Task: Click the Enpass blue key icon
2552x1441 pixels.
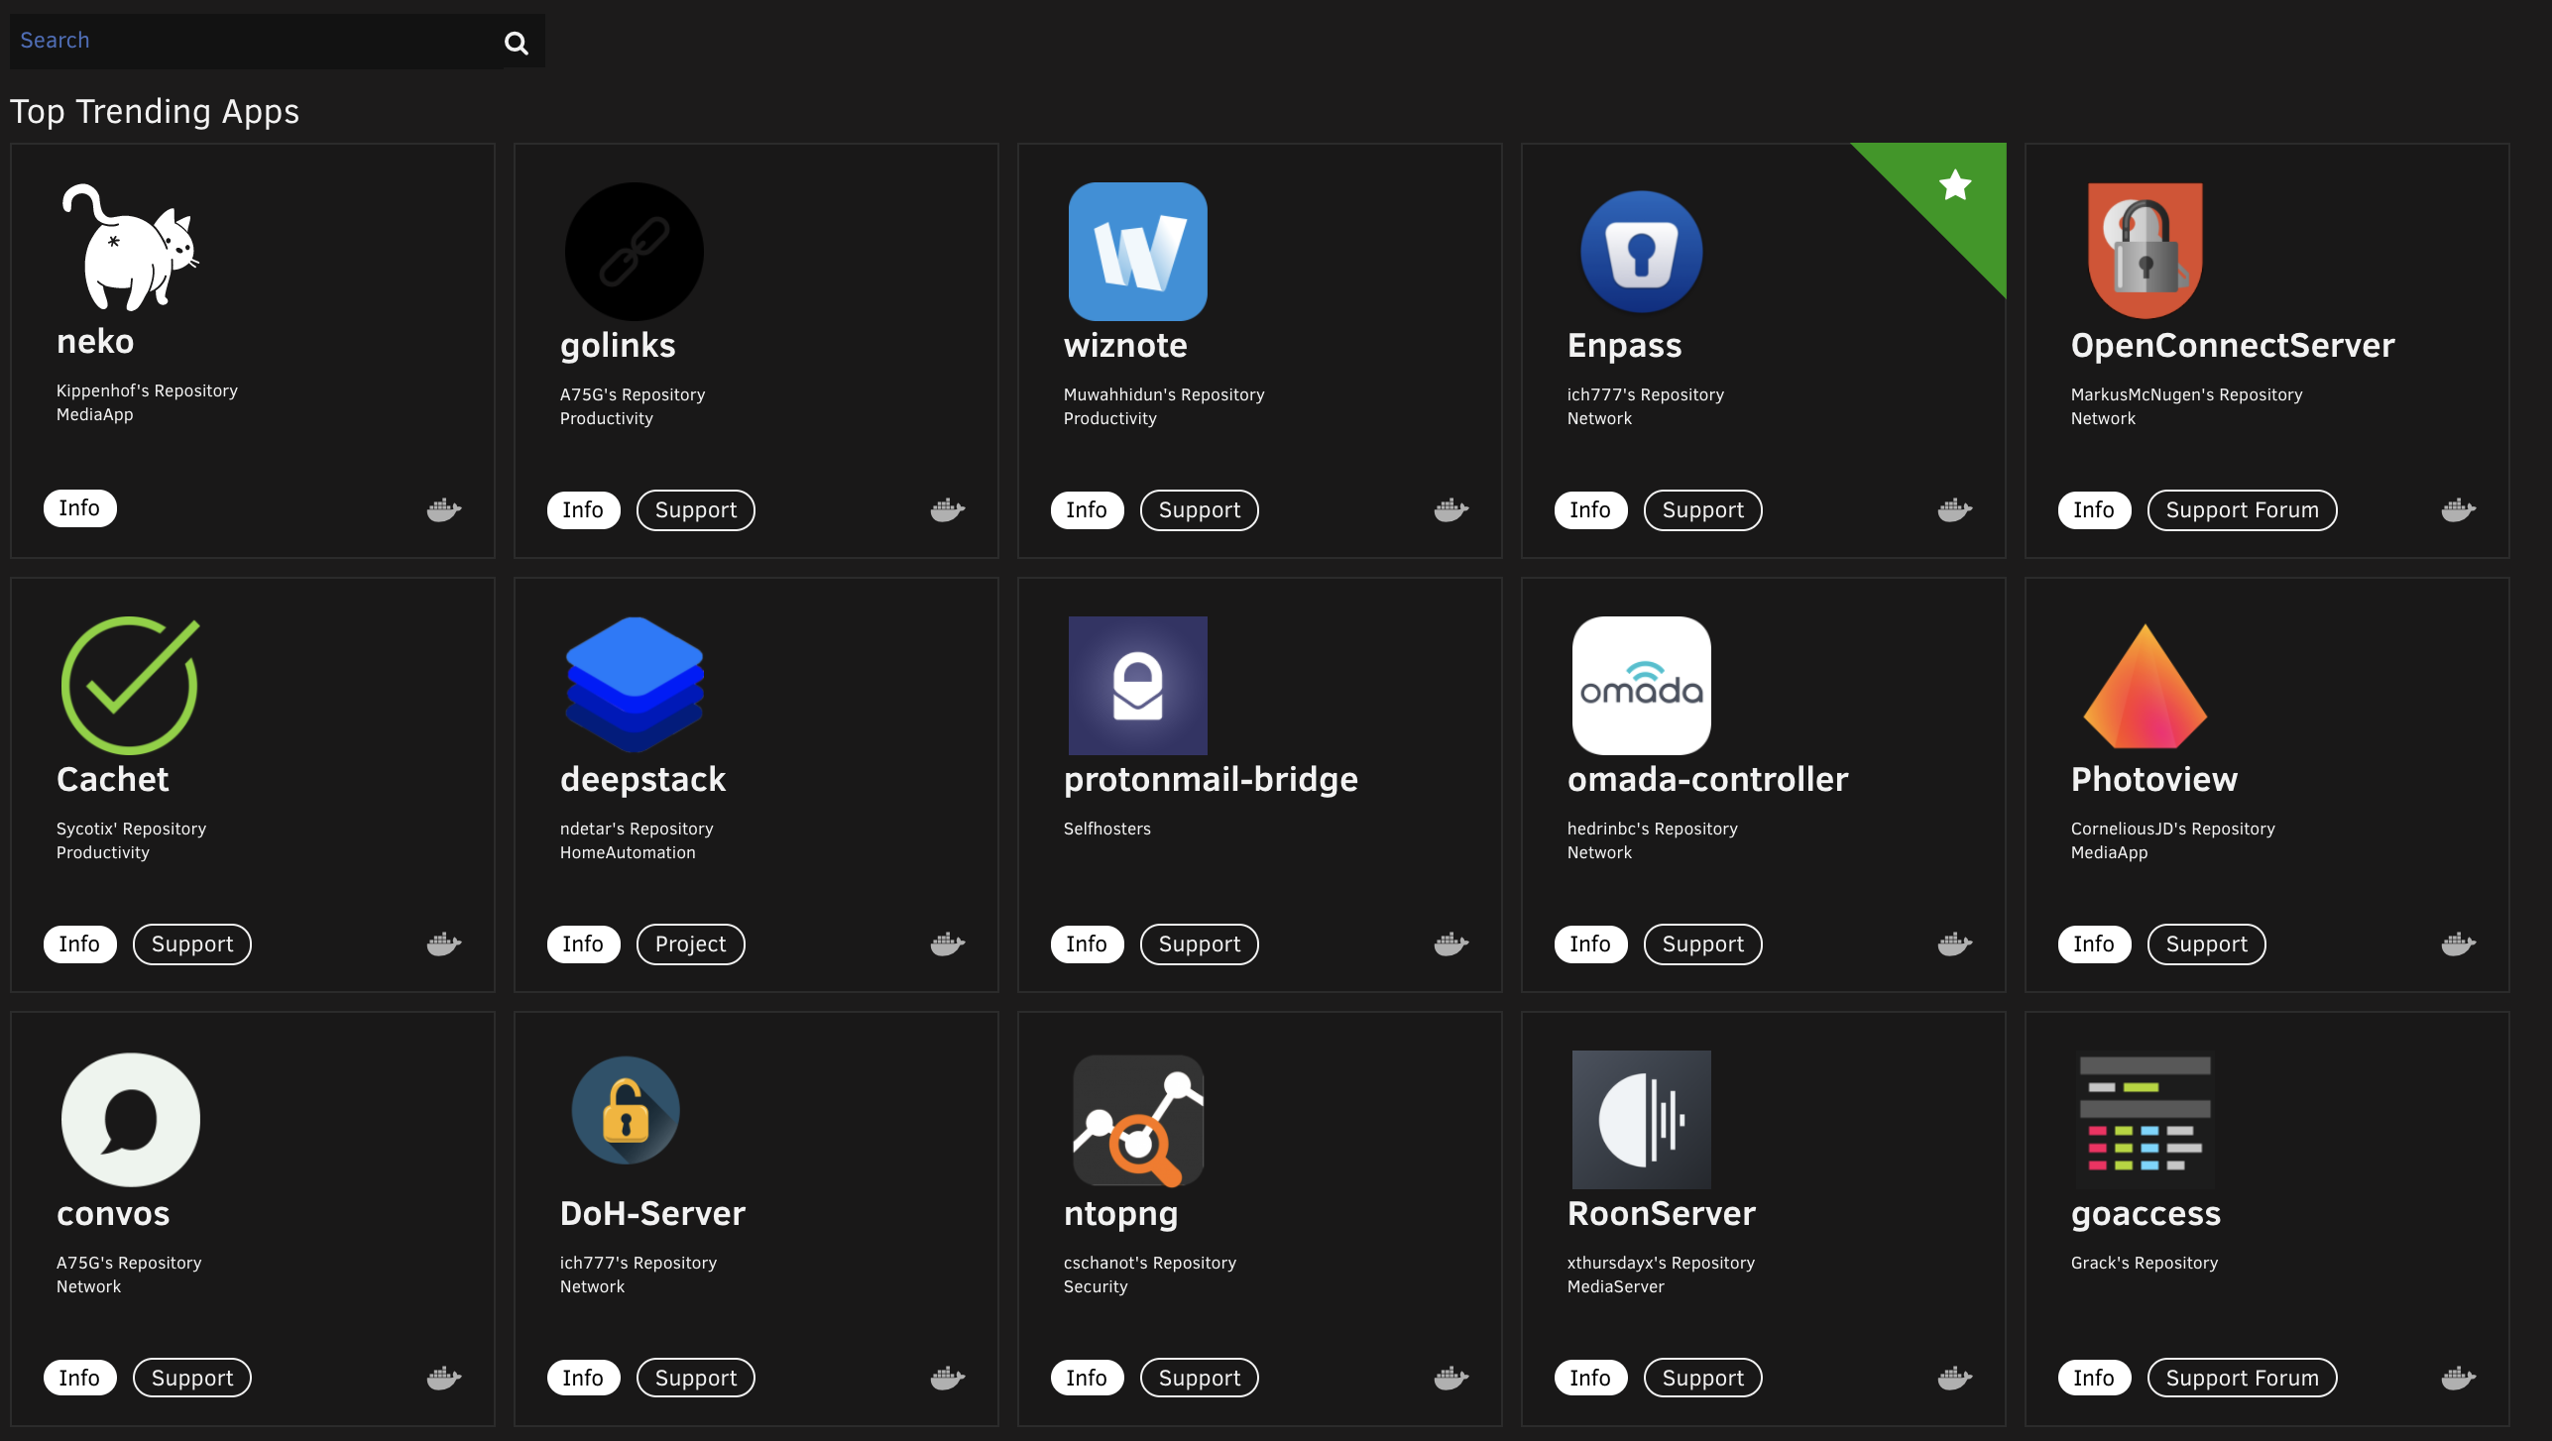Action: (1641, 252)
